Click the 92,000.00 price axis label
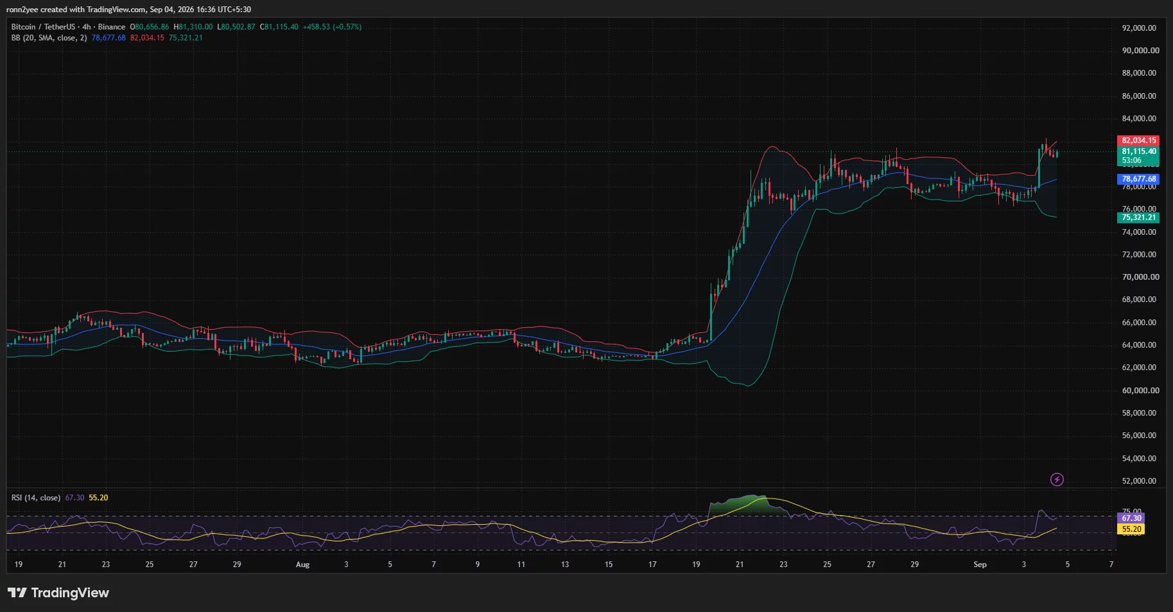 coord(1139,28)
